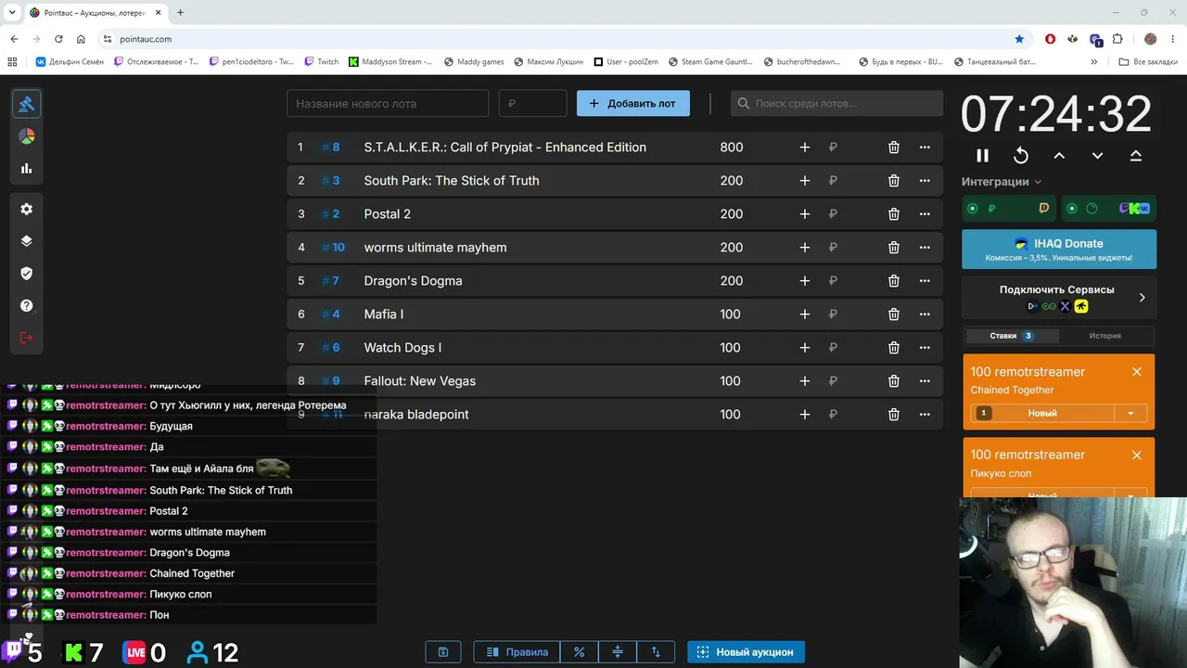
Task: Delete the Fallout: New Vegas lot
Action: tap(894, 381)
